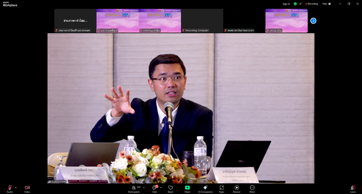
Task: Click the Leave meeting button
Action: point(352,188)
